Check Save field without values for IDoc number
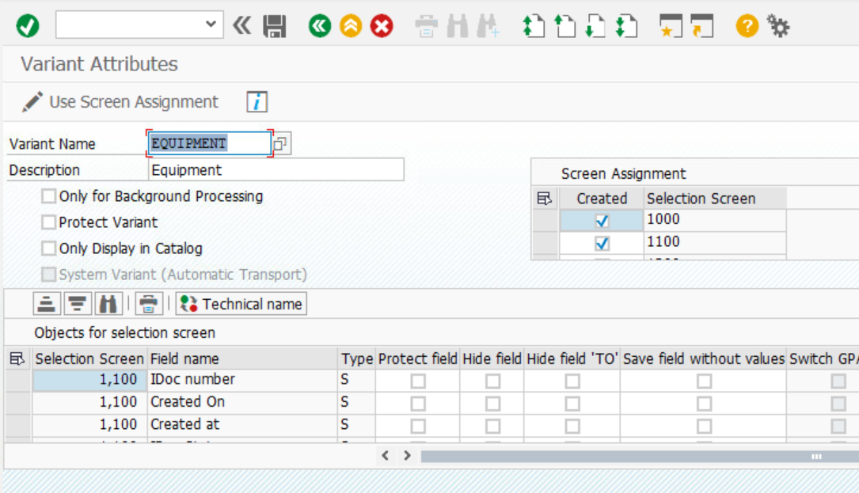This screenshot has height=493, width=859. [x=704, y=381]
